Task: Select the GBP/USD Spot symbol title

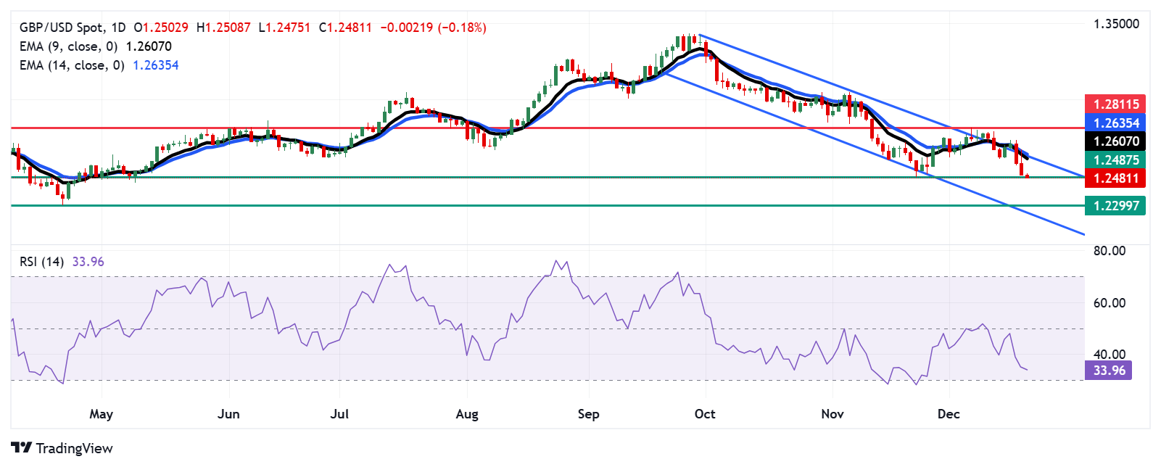Action: coord(62,28)
